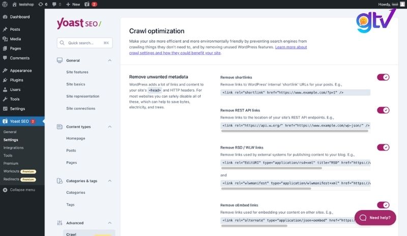Toggle Remove REST API links switch
This screenshot has height=236, width=407.
tap(383, 110)
